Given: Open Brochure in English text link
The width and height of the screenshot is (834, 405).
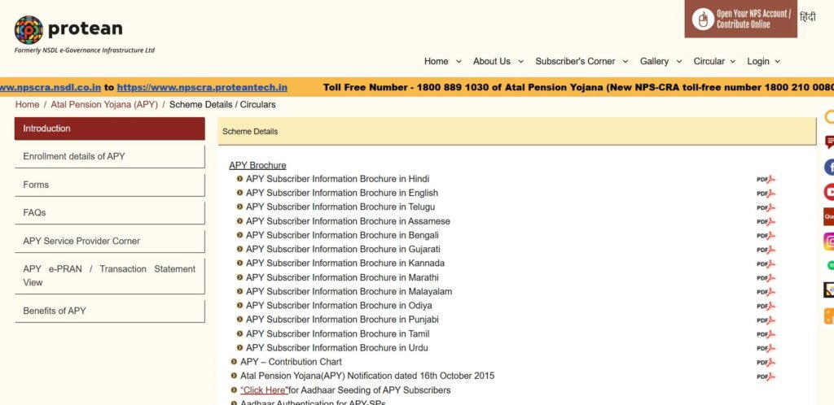Looking at the screenshot, I should click(x=342, y=193).
